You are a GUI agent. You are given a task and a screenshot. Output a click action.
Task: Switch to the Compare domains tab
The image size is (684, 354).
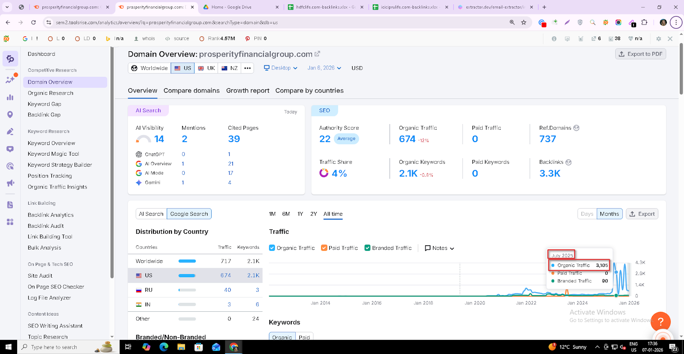pos(192,90)
